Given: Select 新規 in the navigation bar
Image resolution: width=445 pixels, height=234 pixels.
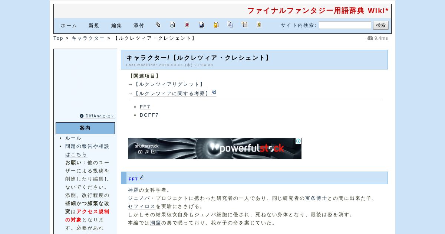Looking at the screenshot, I should tap(94, 26).
